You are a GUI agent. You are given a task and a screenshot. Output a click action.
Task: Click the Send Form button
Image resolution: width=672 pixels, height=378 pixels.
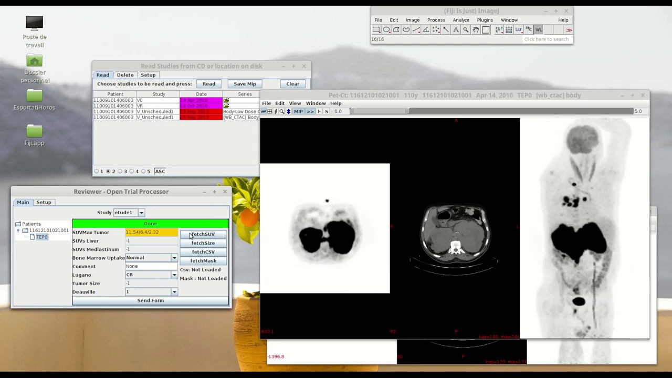pyautogui.click(x=151, y=300)
